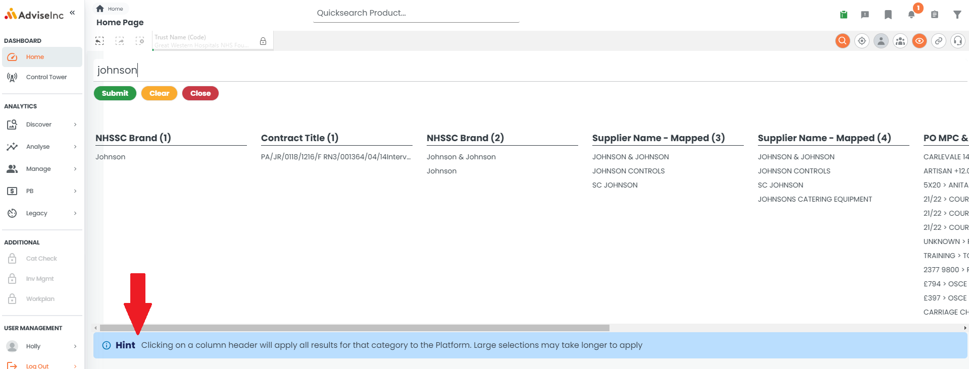This screenshot has height=369, width=969.
Task: Open the notifications bell
Action: (911, 15)
